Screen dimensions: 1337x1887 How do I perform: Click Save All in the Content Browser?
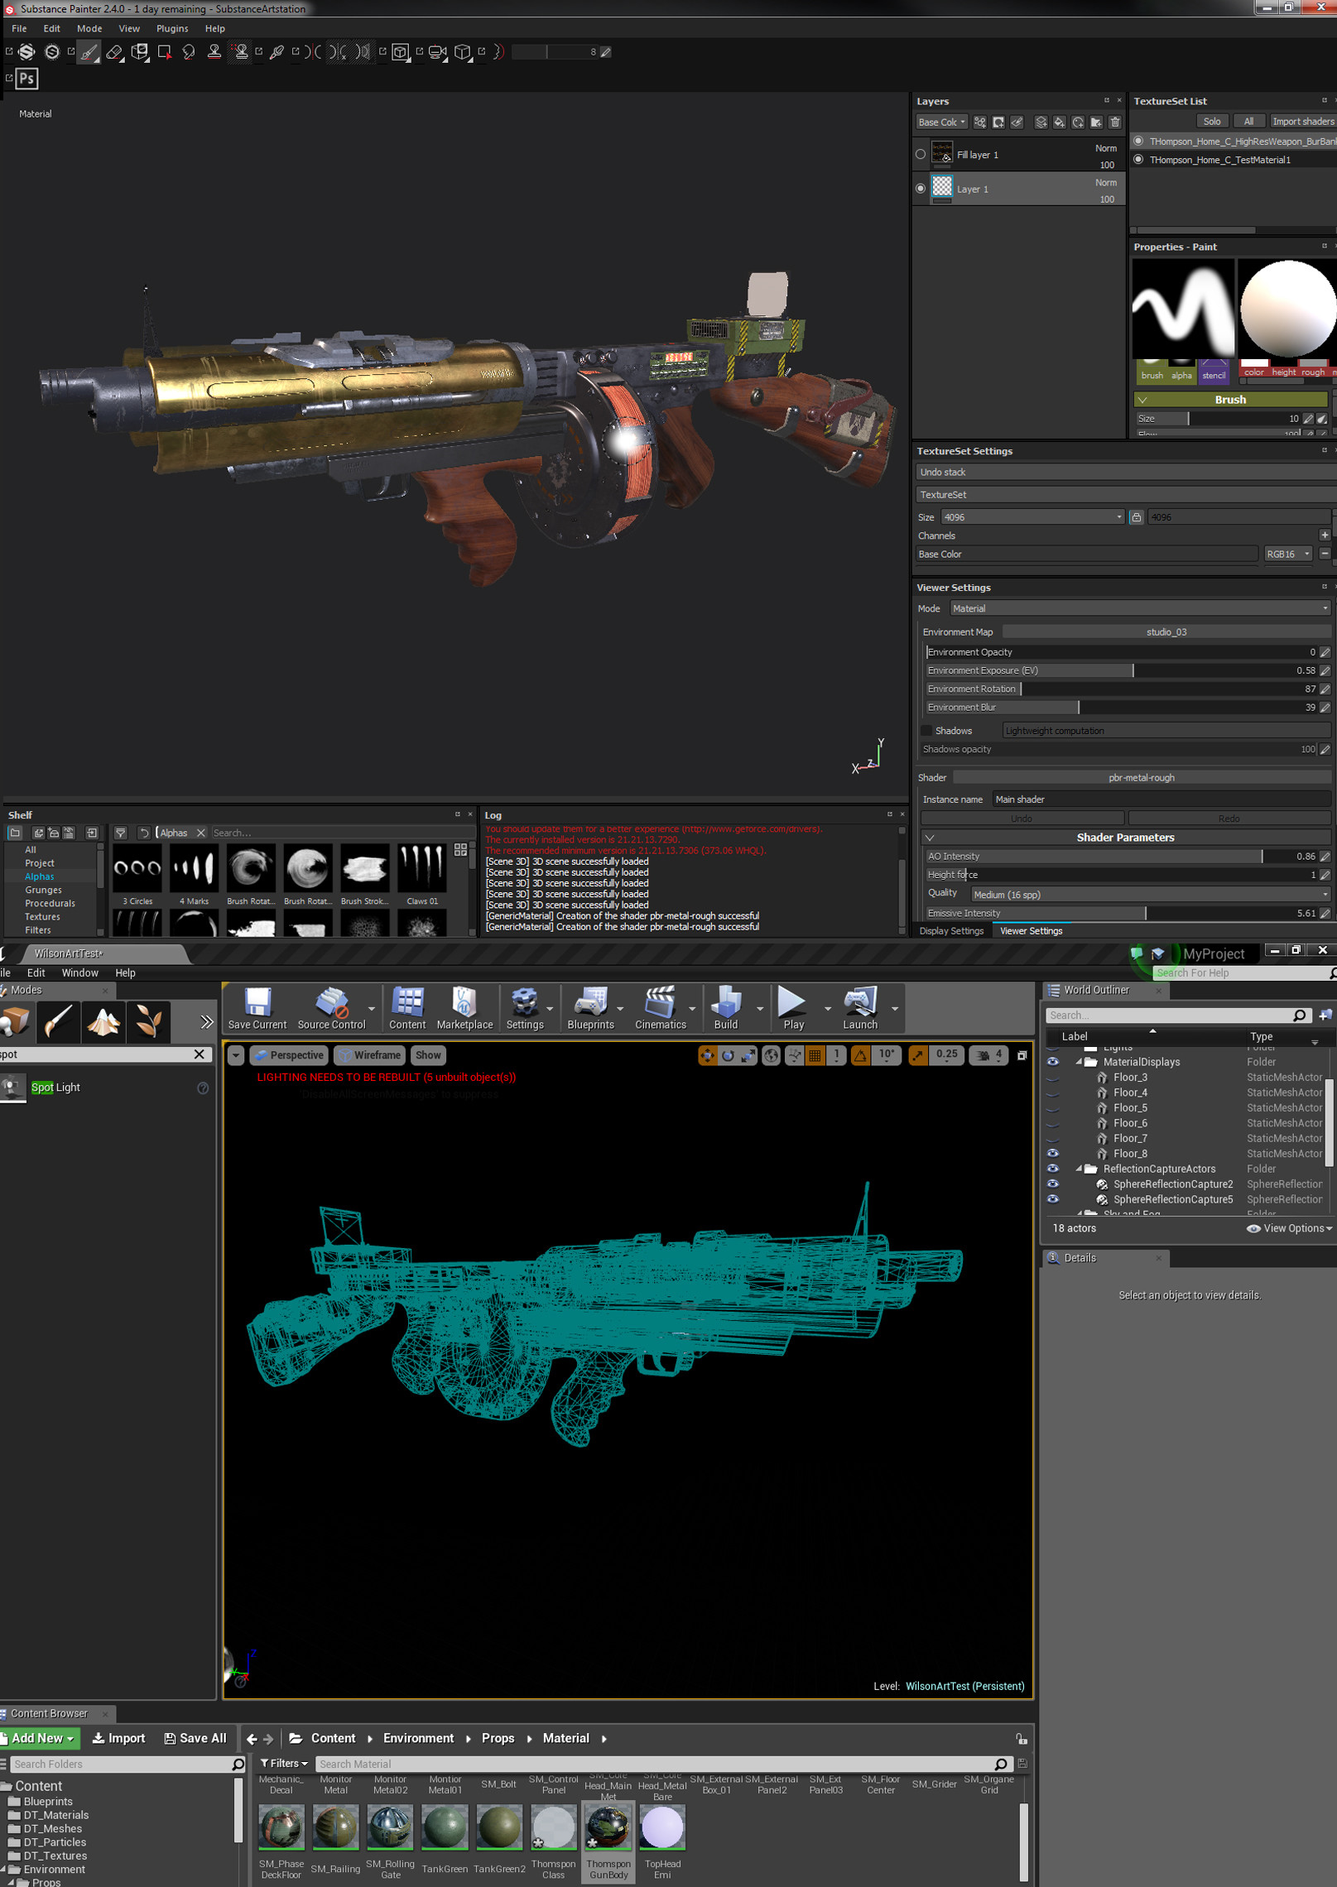pyautogui.click(x=195, y=1738)
